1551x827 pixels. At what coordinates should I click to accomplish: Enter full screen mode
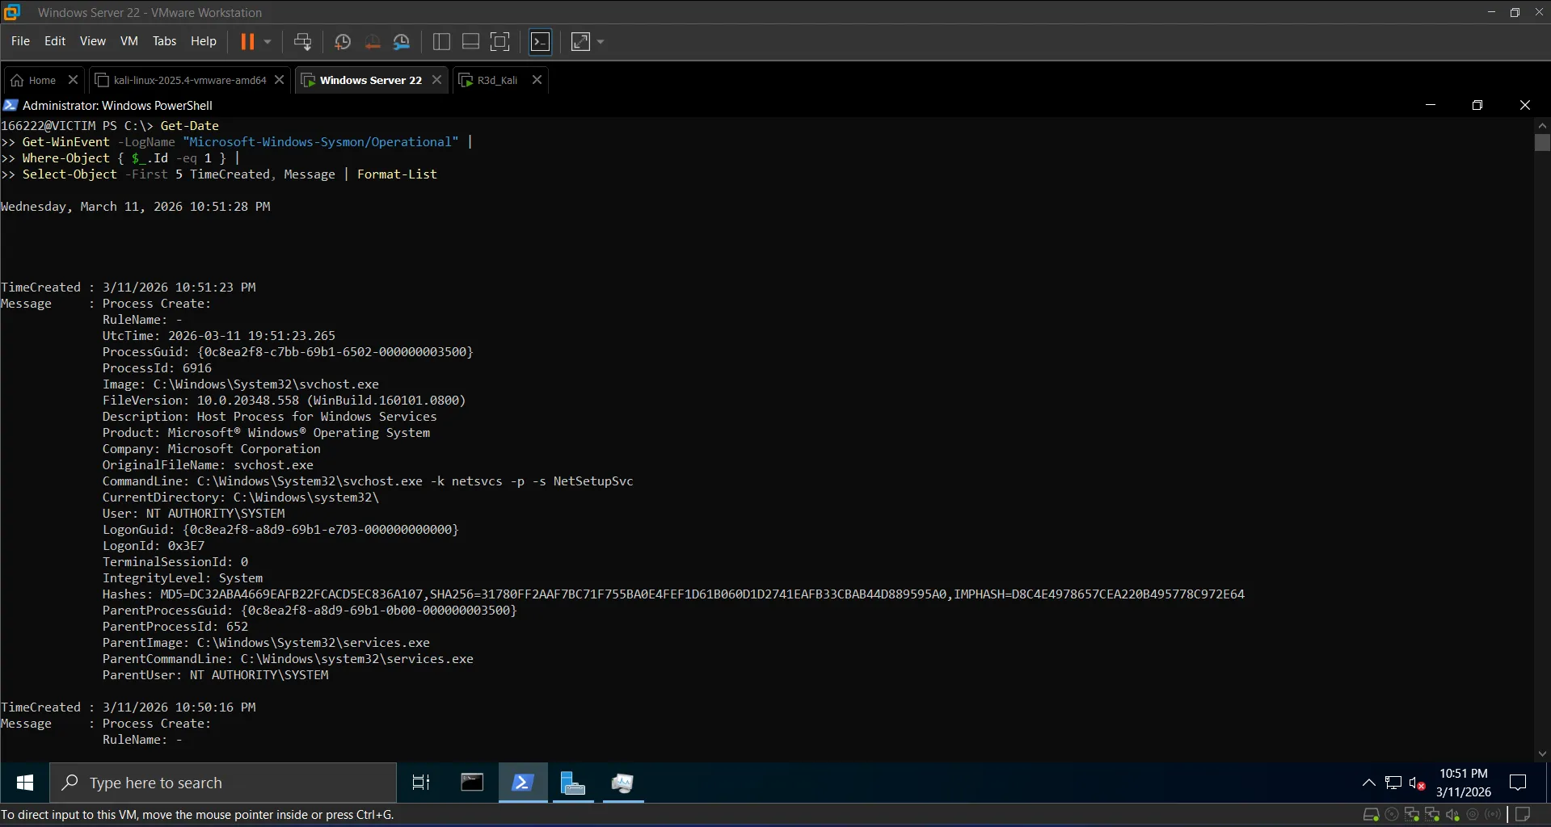[500, 41]
